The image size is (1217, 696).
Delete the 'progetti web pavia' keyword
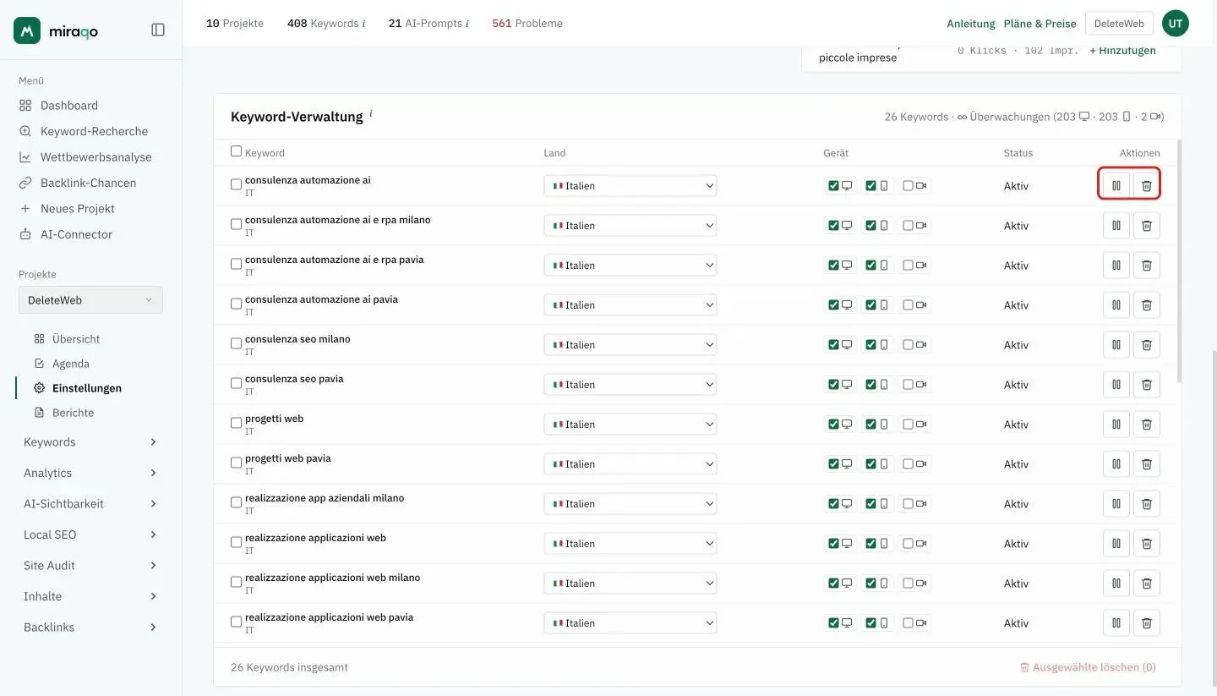click(1146, 463)
